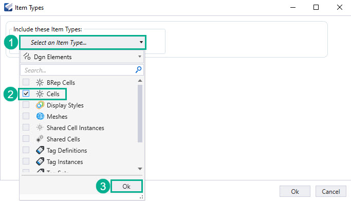Focus the Search text field
351x201 pixels.
[78, 70]
